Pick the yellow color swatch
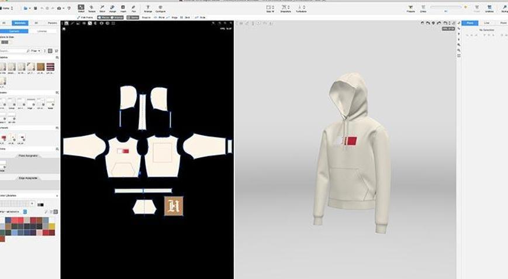 [52, 226]
